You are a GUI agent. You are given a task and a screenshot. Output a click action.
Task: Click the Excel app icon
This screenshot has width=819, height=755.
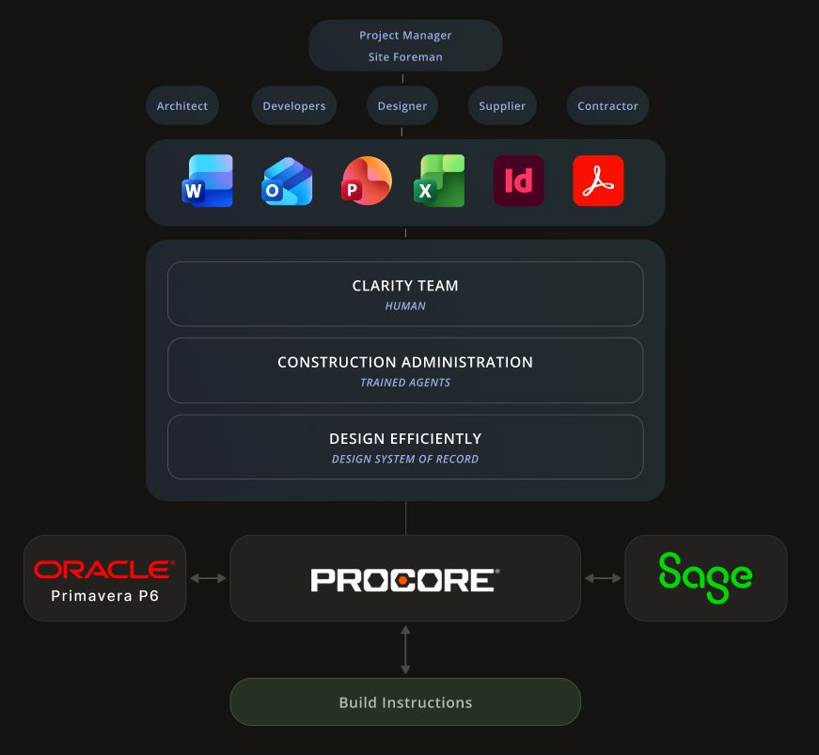(x=439, y=181)
